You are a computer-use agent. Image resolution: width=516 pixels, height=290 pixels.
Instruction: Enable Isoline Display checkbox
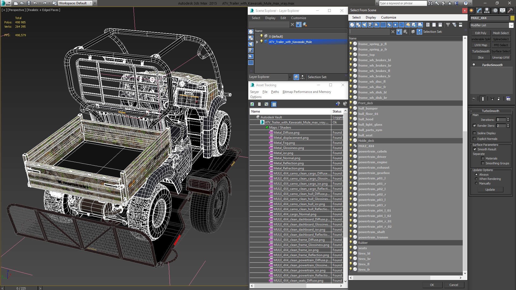click(474, 133)
